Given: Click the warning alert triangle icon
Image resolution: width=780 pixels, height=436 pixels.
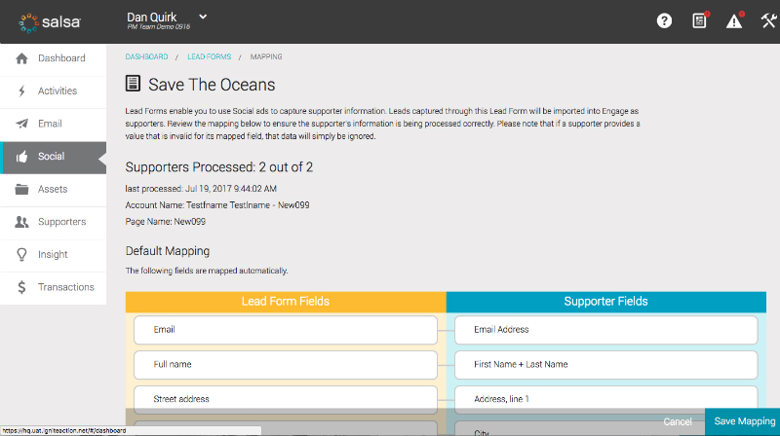Looking at the screenshot, I should coord(734,20).
